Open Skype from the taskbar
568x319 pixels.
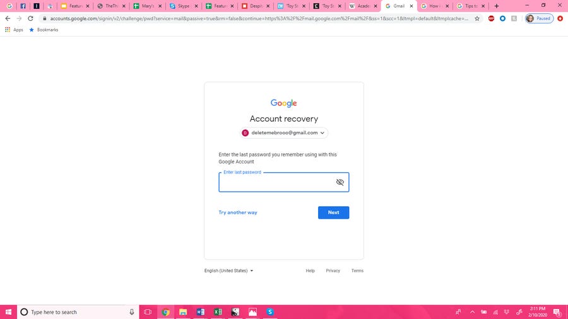pyautogui.click(x=270, y=312)
